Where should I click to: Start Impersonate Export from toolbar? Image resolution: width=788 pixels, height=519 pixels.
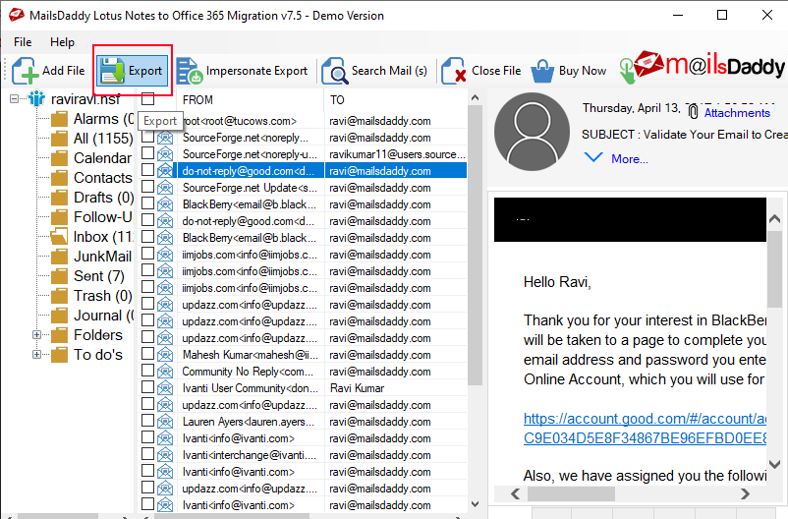242,71
